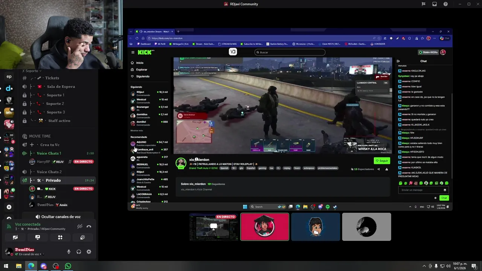Join Voice Chats 2 channel
The height and width of the screenshot is (271, 482).
[x=58, y=172]
